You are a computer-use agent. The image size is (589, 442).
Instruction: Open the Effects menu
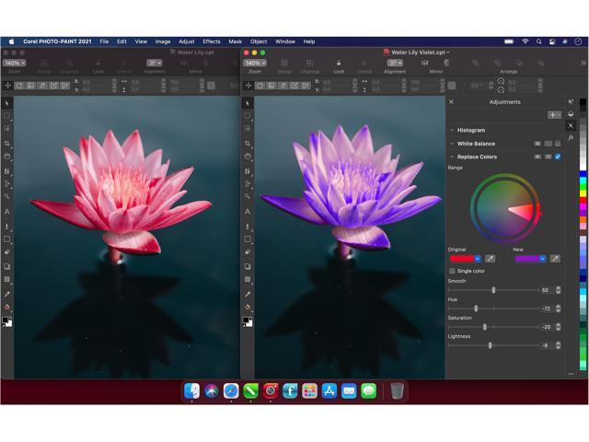tap(212, 41)
